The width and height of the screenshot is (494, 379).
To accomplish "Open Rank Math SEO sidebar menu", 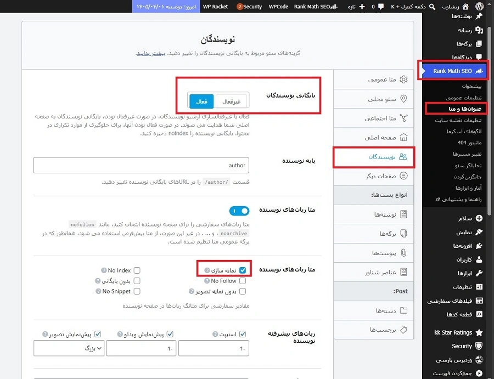I will [x=454, y=71].
